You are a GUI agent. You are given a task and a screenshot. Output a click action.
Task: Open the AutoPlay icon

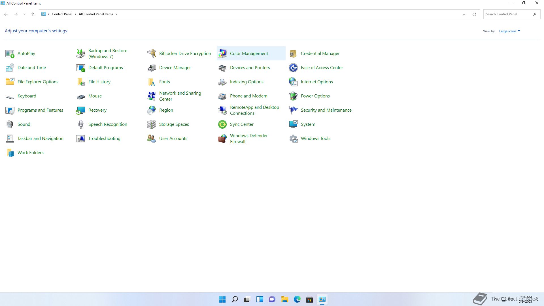pyautogui.click(x=10, y=54)
